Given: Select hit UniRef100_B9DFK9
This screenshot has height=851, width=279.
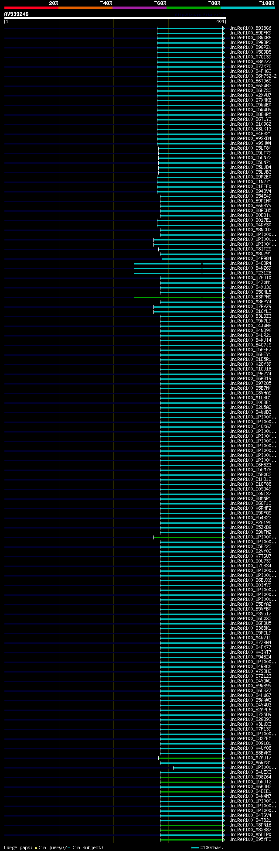Looking at the screenshot, I should (250, 33).
